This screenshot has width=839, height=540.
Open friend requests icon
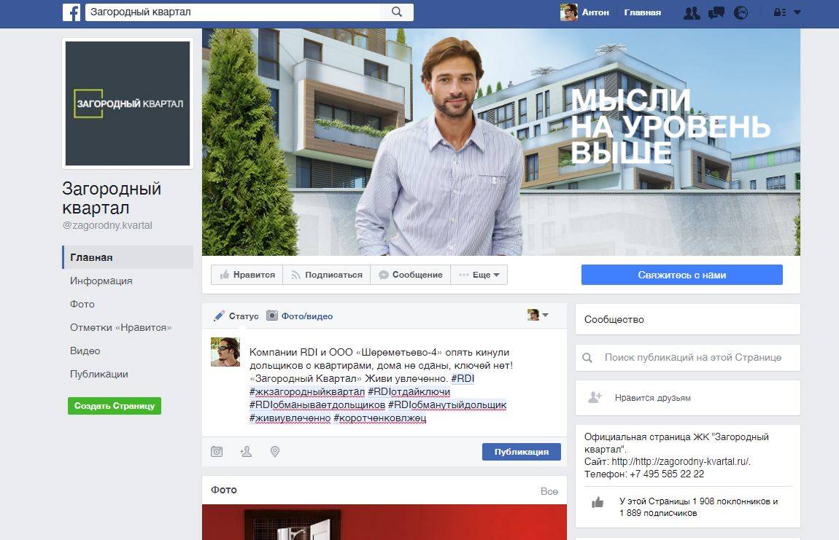coord(691,12)
